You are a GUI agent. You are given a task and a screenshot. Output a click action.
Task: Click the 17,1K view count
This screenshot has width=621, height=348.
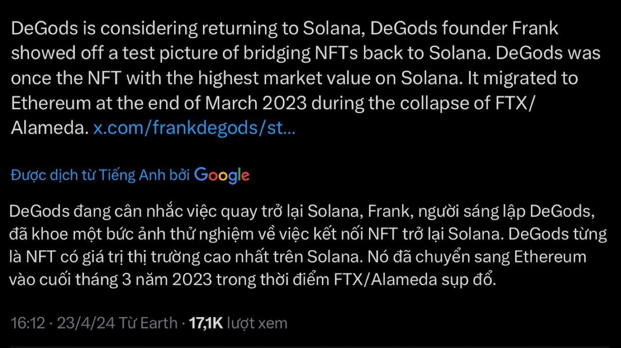click(206, 323)
